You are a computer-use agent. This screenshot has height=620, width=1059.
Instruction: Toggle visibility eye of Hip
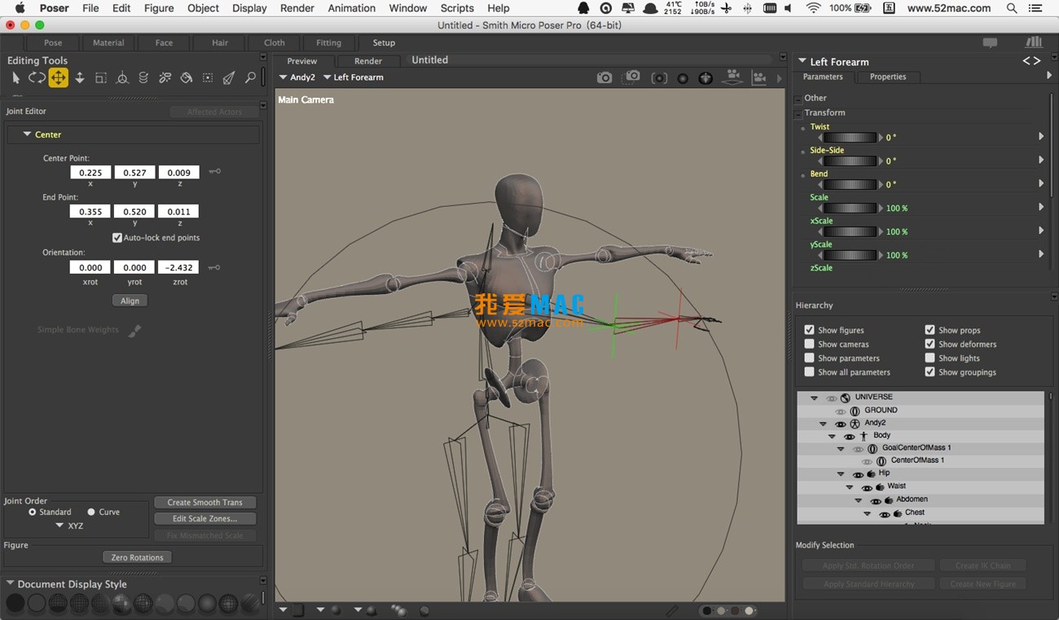858,474
